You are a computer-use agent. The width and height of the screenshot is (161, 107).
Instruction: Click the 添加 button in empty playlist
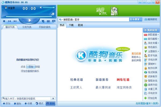tap(31, 67)
